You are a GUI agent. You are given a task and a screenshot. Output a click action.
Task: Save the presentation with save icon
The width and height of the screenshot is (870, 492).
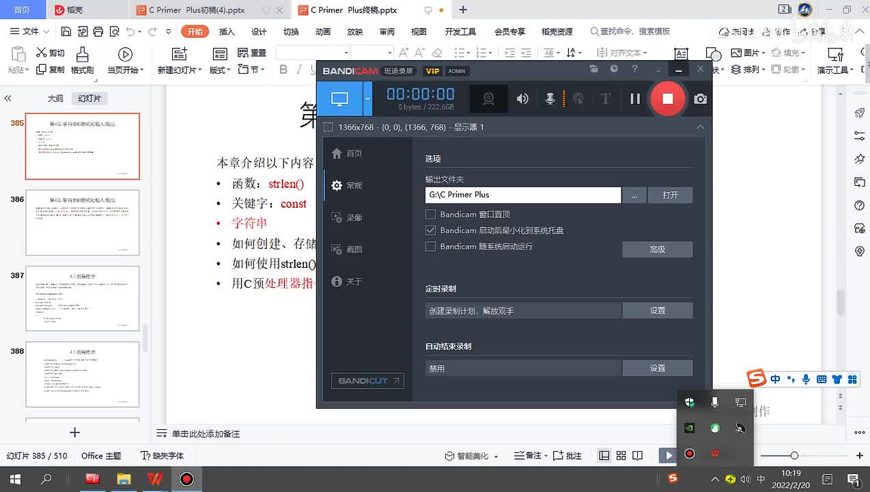click(x=66, y=31)
